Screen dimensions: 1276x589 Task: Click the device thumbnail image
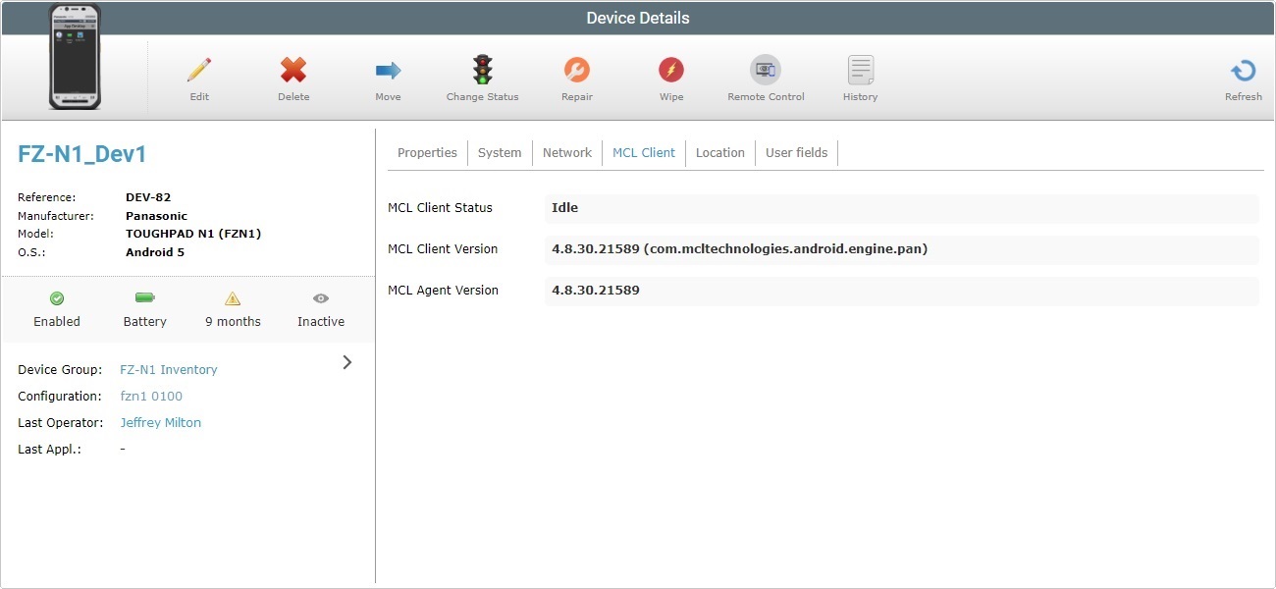[76, 57]
